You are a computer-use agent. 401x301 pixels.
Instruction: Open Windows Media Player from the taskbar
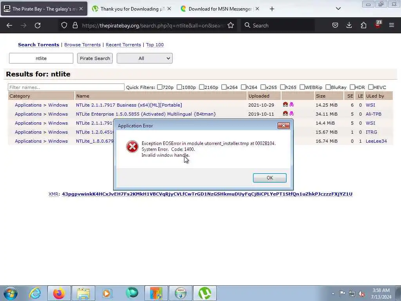(x=107, y=293)
